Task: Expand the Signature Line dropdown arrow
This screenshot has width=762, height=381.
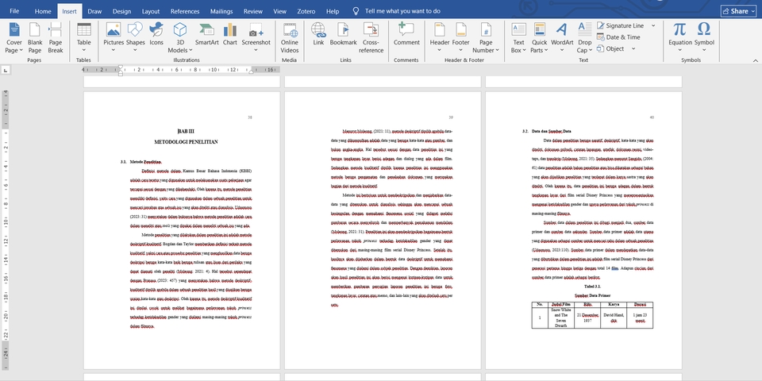Action: point(653,25)
